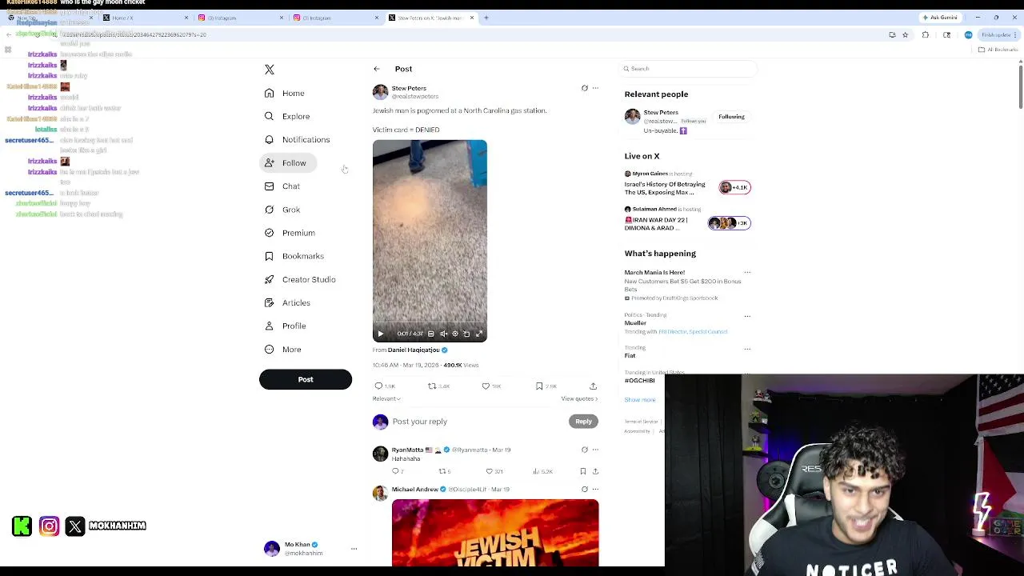Click the Grok icon on RyanMatta reply
This screenshot has width=1024, height=576.
pyautogui.click(x=584, y=450)
